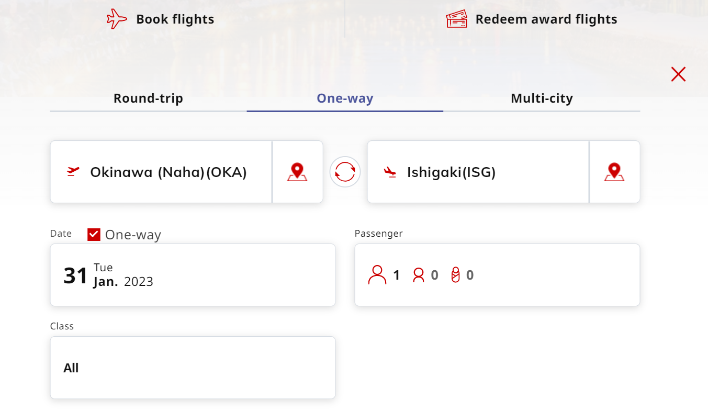Click the child passenger icon
Image resolution: width=708 pixels, height=420 pixels.
pyautogui.click(x=419, y=275)
